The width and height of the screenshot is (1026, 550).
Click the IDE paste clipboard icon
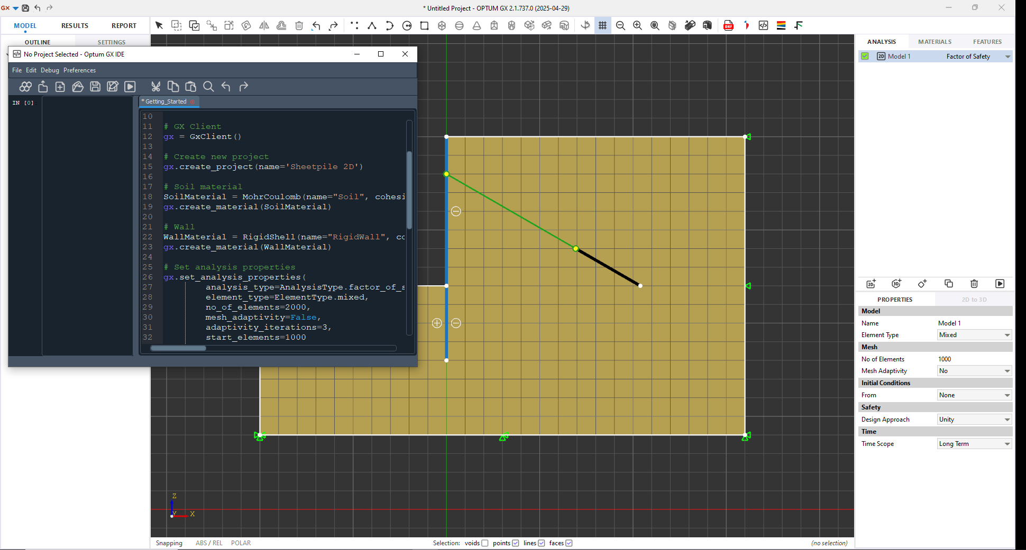(190, 87)
